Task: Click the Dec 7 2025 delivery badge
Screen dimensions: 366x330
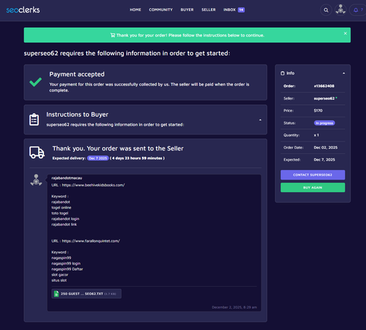Action: pos(98,158)
